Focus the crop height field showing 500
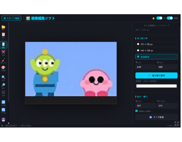 coord(167,67)
